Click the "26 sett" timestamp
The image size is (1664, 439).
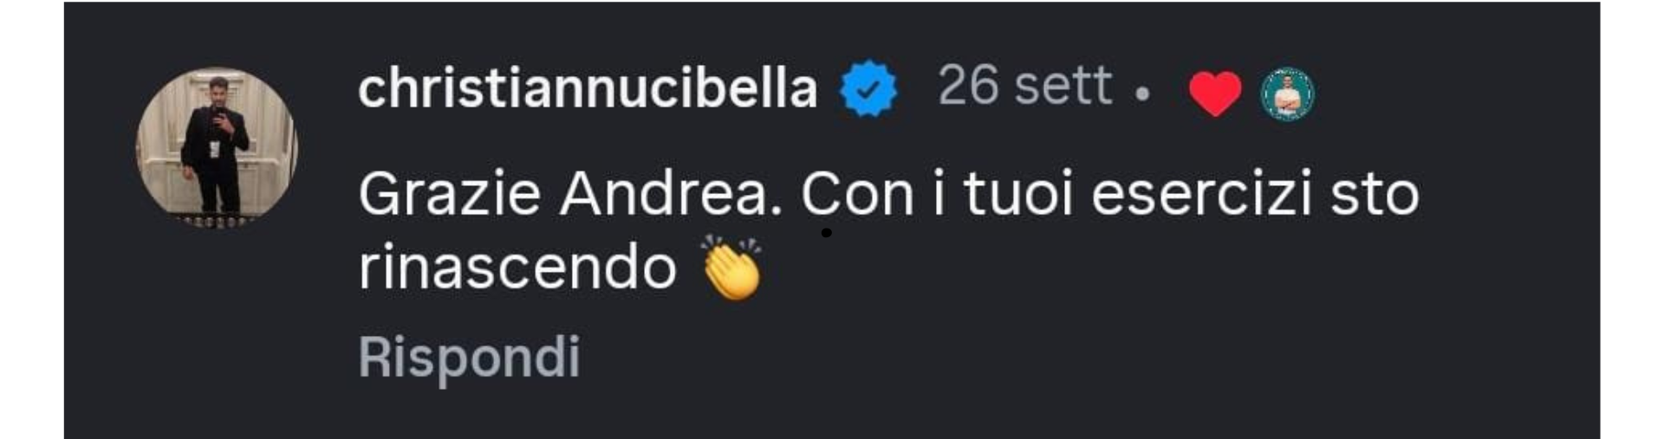(1024, 86)
